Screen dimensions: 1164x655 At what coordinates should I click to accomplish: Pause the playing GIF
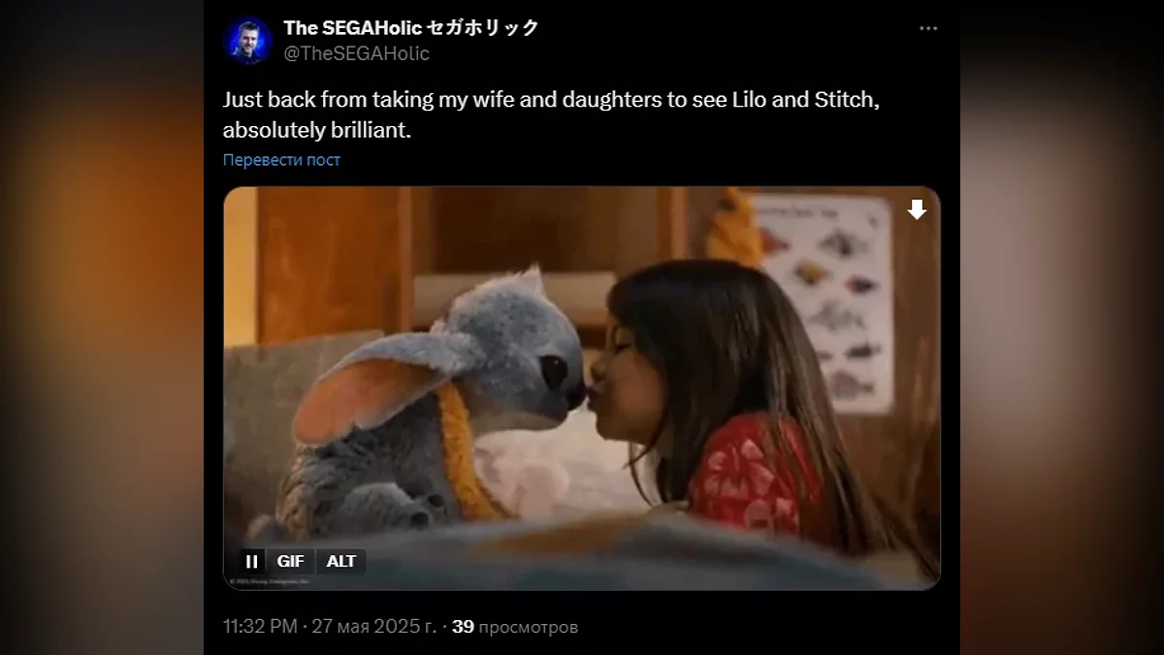[251, 561]
